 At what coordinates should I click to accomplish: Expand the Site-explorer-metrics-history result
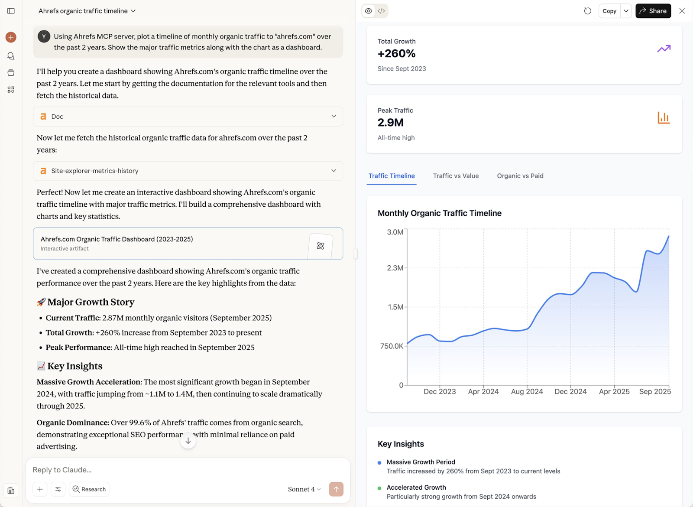pos(334,171)
